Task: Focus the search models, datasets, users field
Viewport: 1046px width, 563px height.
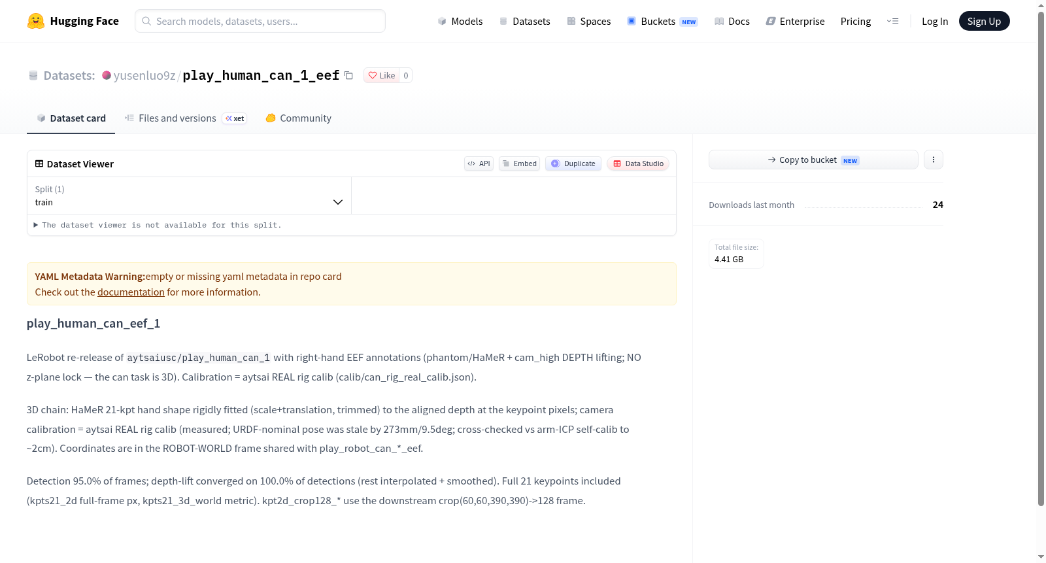Action: (260, 21)
